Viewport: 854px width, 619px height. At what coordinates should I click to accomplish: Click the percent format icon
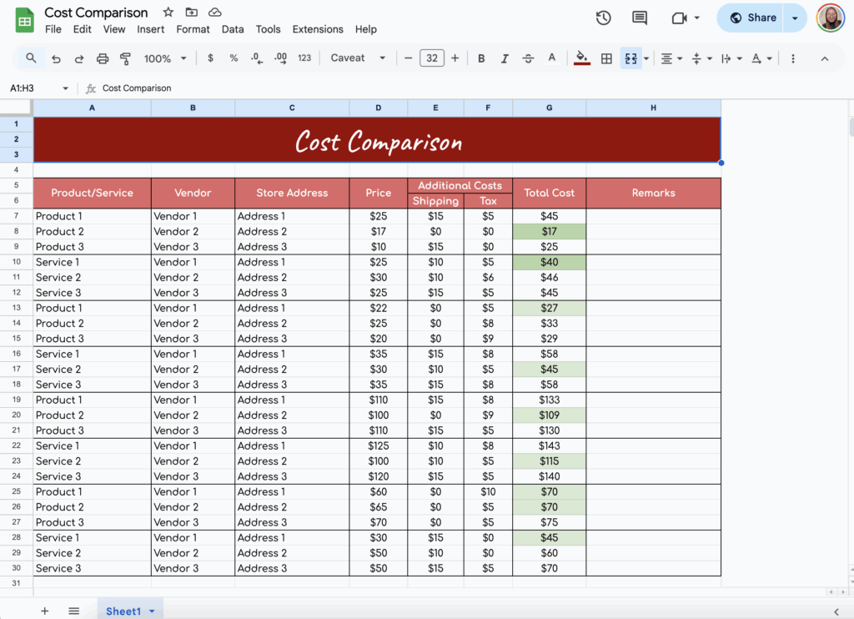pos(233,59)
